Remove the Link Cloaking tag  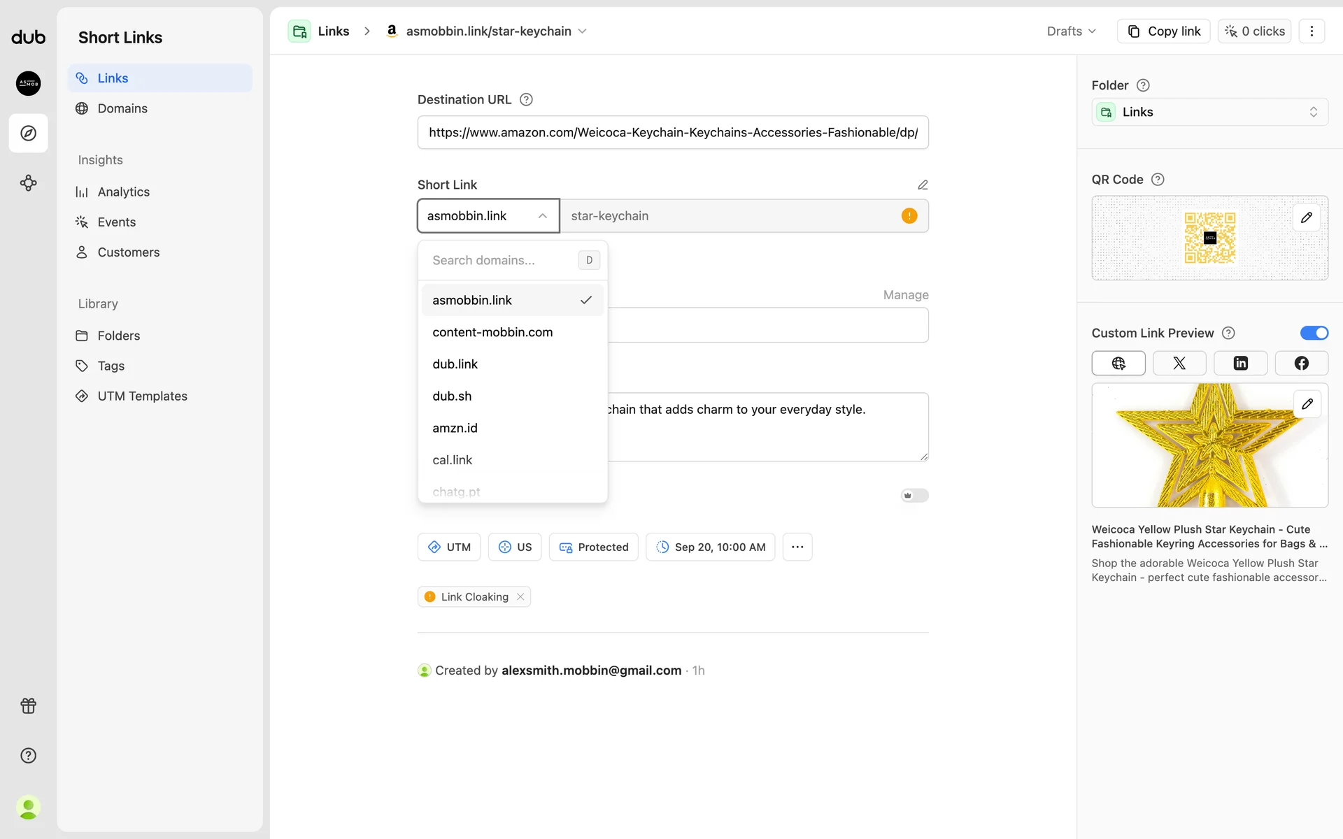(x=520, y=596)
